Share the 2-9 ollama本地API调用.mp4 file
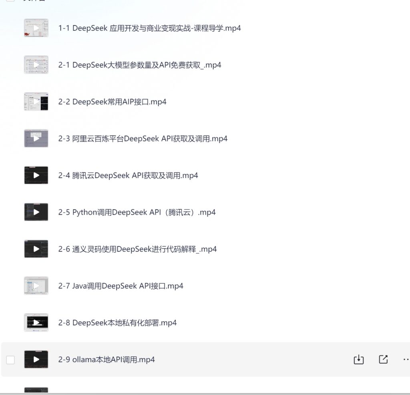The image size is (410, 395). [x=383, y=359]
